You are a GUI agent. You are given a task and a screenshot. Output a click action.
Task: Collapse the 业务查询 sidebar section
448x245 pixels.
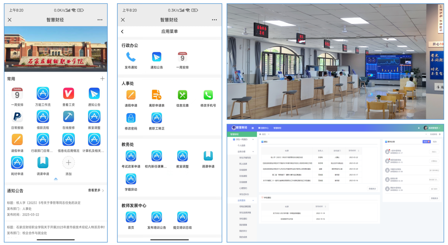[253, 200]
